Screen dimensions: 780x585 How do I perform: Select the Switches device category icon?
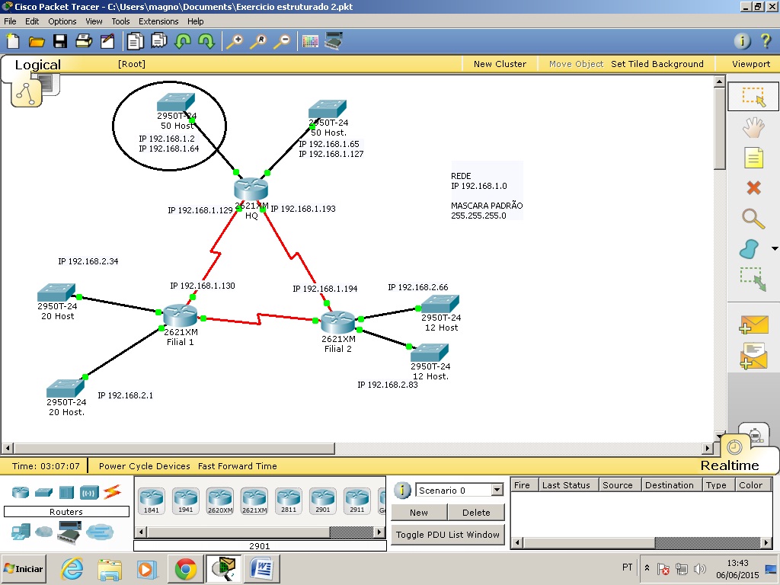coord(43,493)
